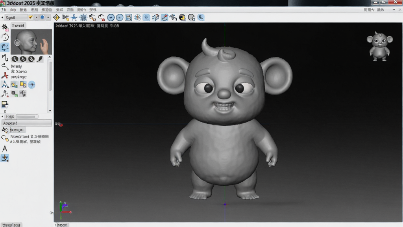Toggle the blue circle plus icon in panel

tap(31, 85)
